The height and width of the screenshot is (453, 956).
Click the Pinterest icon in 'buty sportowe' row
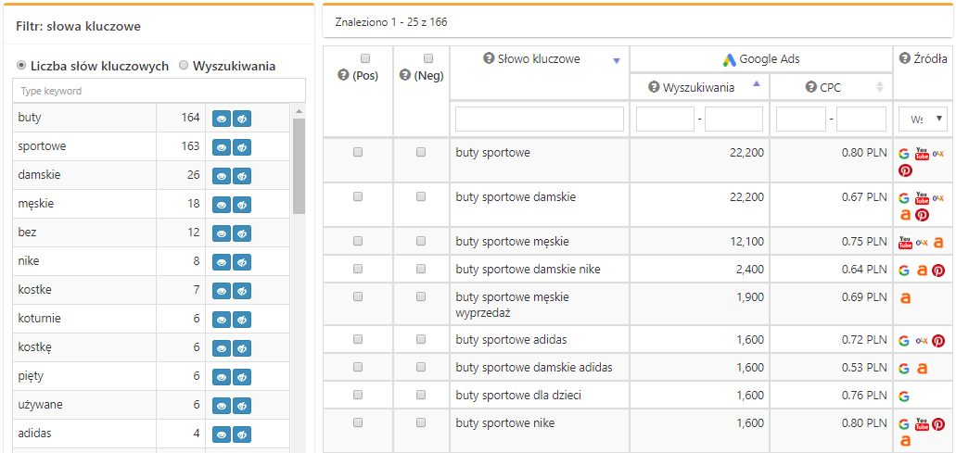tap(905, 170)
